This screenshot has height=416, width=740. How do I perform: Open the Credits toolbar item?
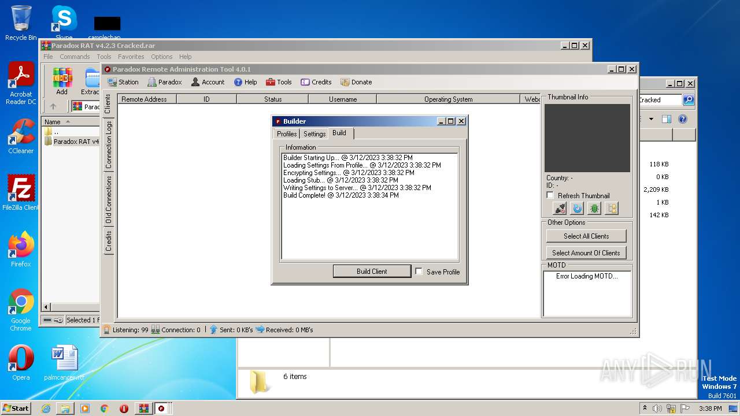pos(316,82)
